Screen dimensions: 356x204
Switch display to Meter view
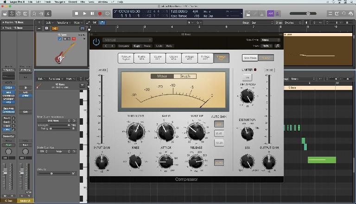[x=162, y=76]
